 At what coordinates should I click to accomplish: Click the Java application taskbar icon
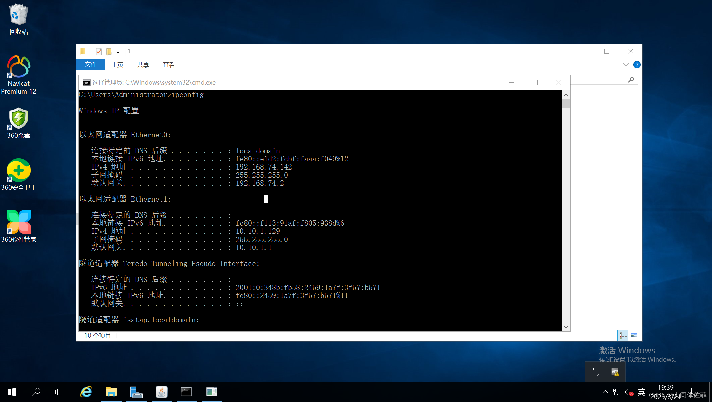click(162, 392)
